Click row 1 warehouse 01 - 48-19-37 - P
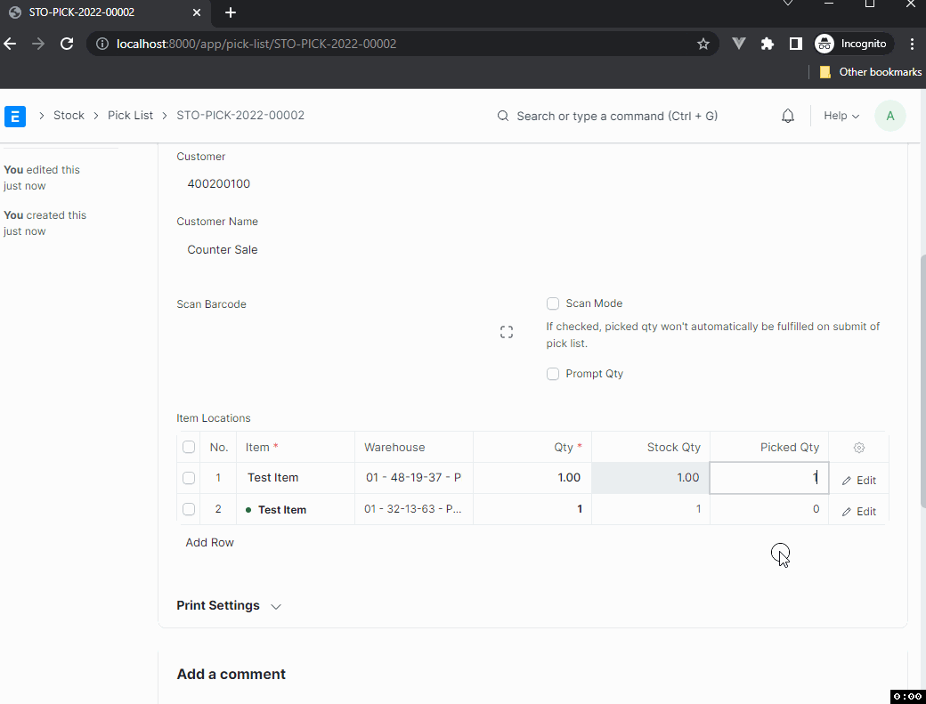926x704 pixels. [413, 477]
